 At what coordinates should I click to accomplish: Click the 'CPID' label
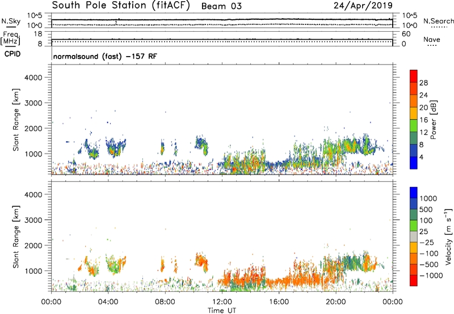pos(12,54)
